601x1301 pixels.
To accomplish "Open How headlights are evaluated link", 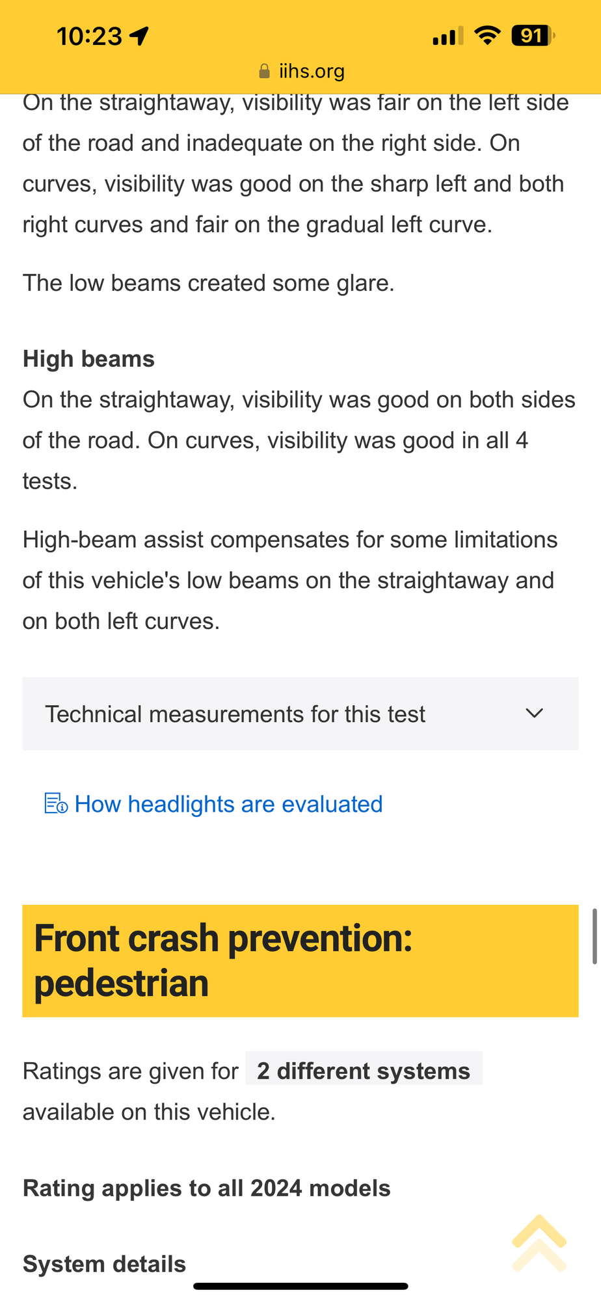I will tap(228, 804).
